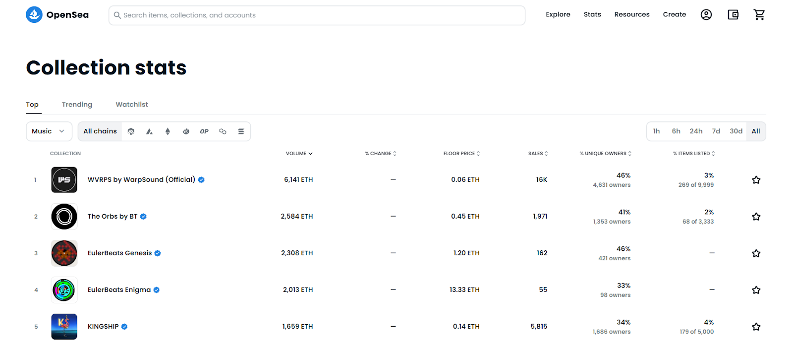Open the Create link
Screen dimensions: 793x345
click(675, 14)
